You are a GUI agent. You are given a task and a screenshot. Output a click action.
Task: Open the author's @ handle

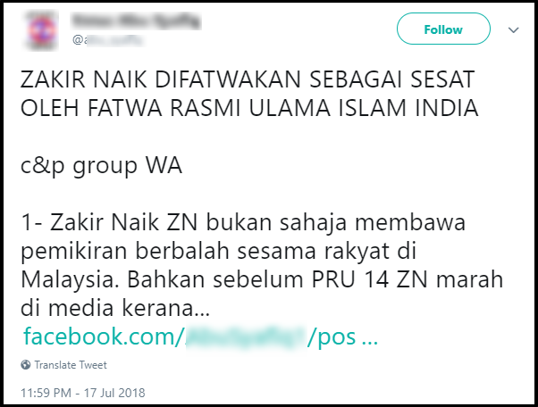pyautogui.click(x=107, y=40)
